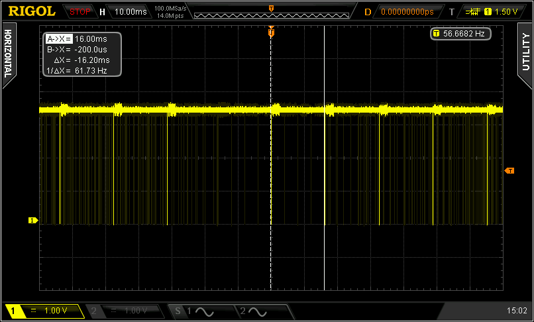This screenshot has width=534, height=322.
Task: Click the B->X -200.0us cursor readout
Action: tap(78, 50)
